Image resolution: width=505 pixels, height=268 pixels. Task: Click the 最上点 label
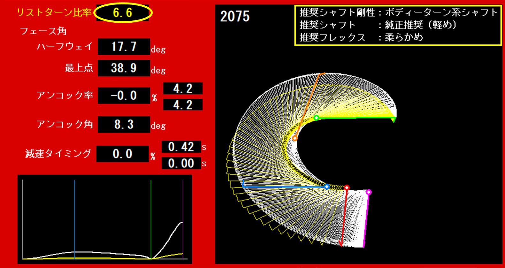pyautogui.click(x=79, y=68)
